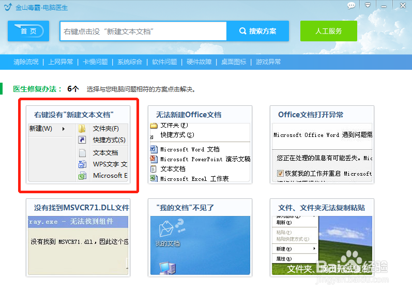Click the Word icon beside Microsoft Word 文档
Image resolution: width=412 pixels, height=294 pixels.
tap(154, 149)
